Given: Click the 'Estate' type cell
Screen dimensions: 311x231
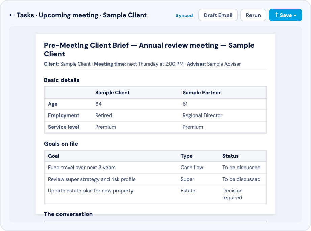Looking at the screenshot, I should tap(188, 191).
